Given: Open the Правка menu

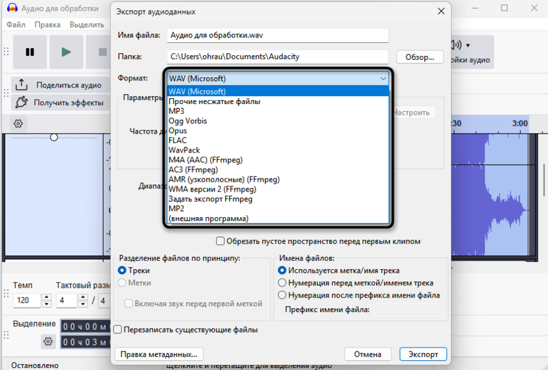Looking at the screenshot, I should [47, 25].
